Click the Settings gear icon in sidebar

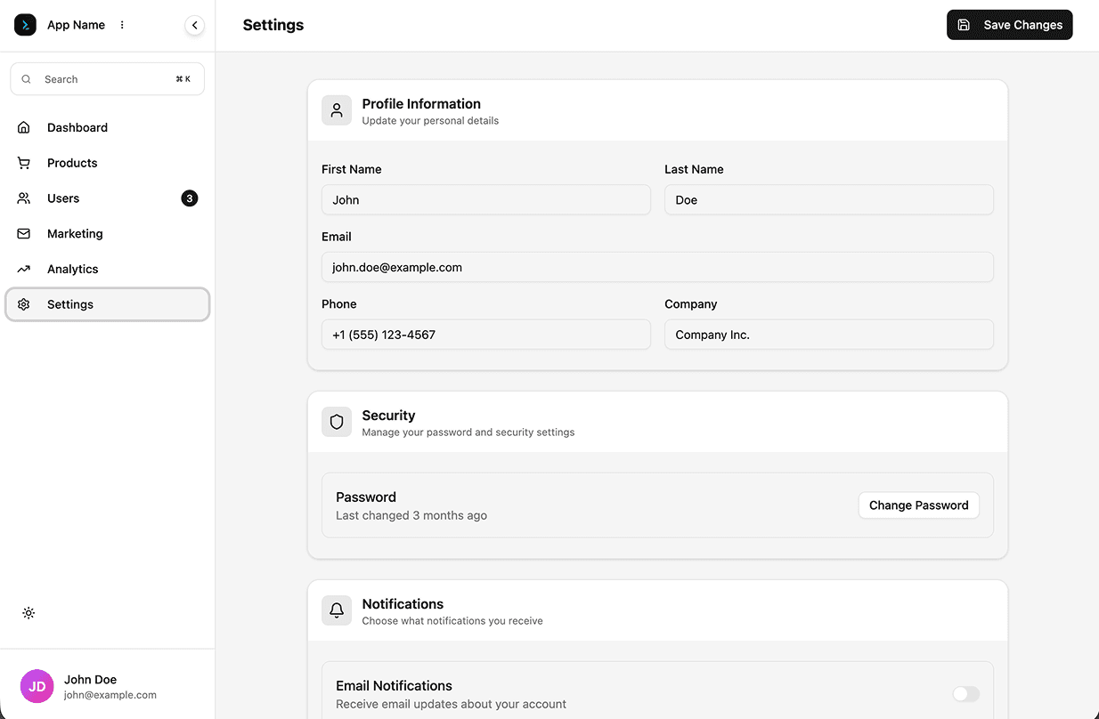pyautogui.click(x=24, y=304)
